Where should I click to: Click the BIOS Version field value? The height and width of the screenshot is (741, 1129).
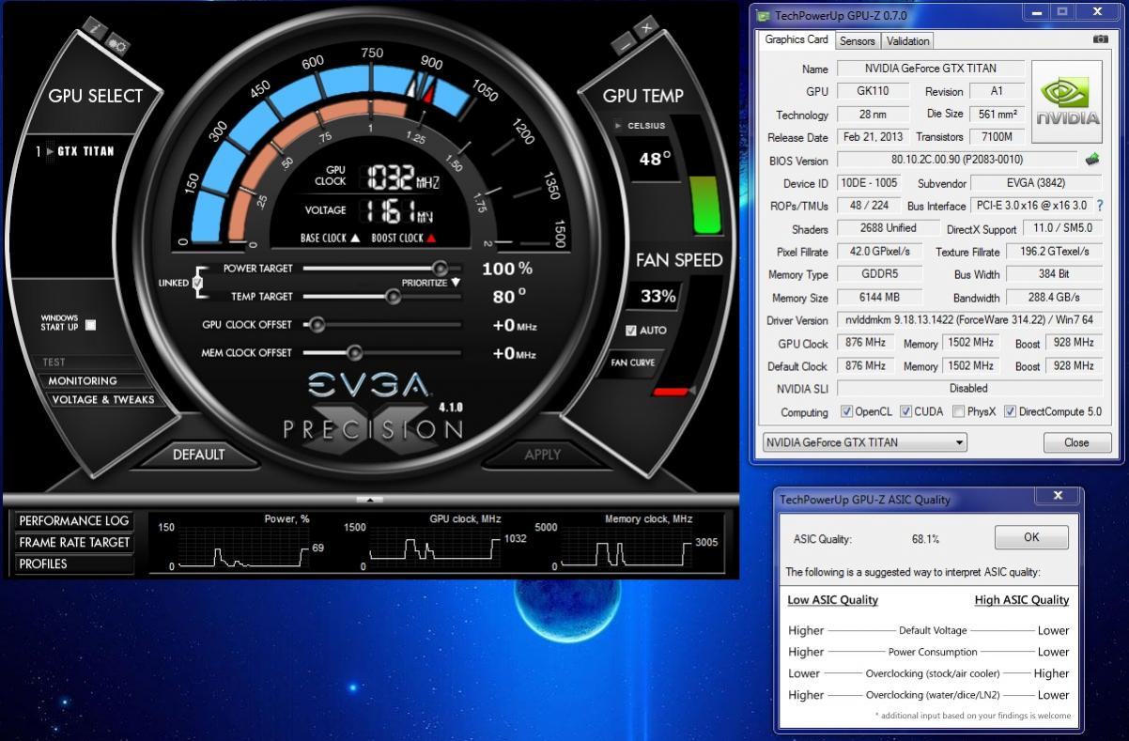957,160
